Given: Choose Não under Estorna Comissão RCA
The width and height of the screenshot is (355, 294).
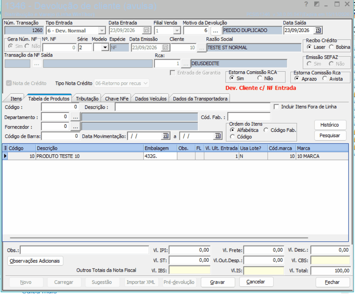Looking at the screenshot, I should click(260, 78).
